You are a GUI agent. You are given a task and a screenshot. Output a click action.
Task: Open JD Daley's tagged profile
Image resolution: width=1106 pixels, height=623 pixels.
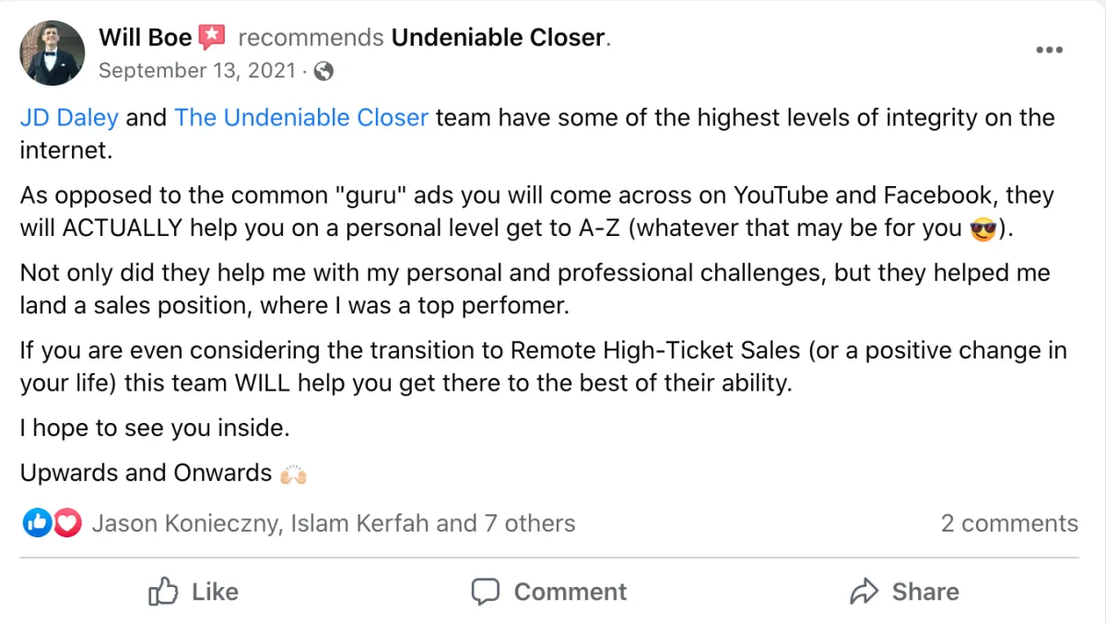(x=69, y=118)
